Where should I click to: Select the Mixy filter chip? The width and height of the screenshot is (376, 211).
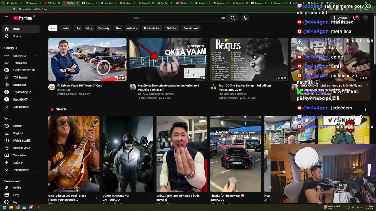point(89,28)
